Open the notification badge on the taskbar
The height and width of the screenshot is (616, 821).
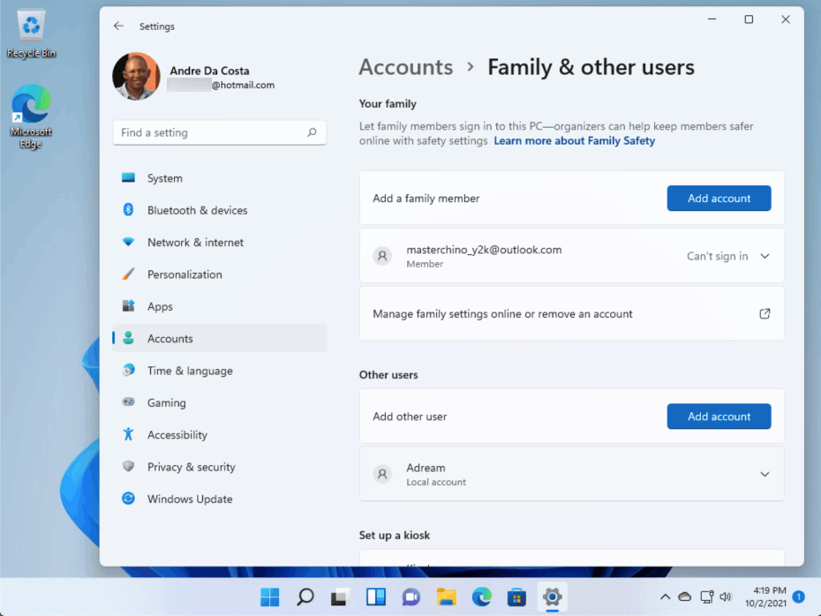point(798,597)
